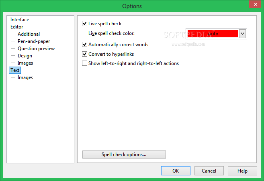Screen dimensions: 264x181
Task: Open the Help button
Action: pyautogui.click(x=242, y=171)
